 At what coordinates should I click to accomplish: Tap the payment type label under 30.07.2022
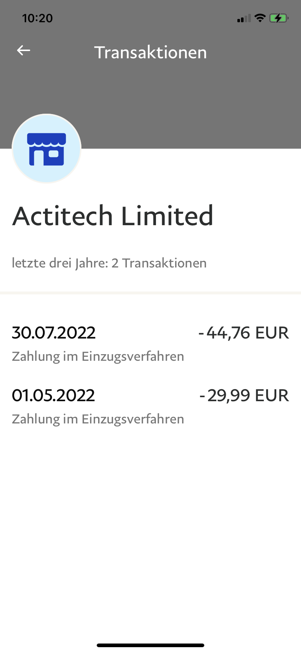coord(98,356)
